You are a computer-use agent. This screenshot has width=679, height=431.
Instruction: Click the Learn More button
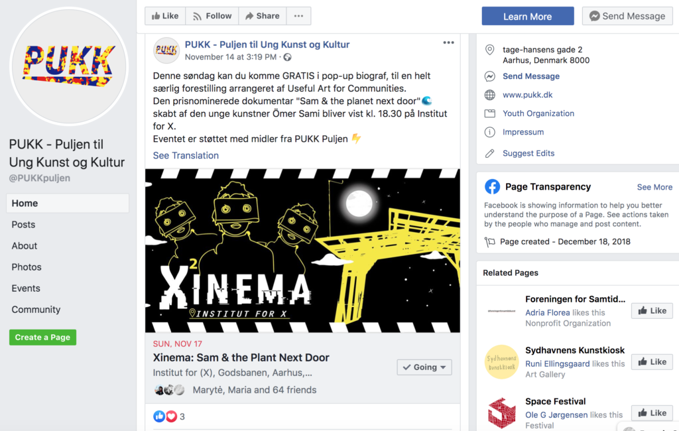[x=528, y=16]
